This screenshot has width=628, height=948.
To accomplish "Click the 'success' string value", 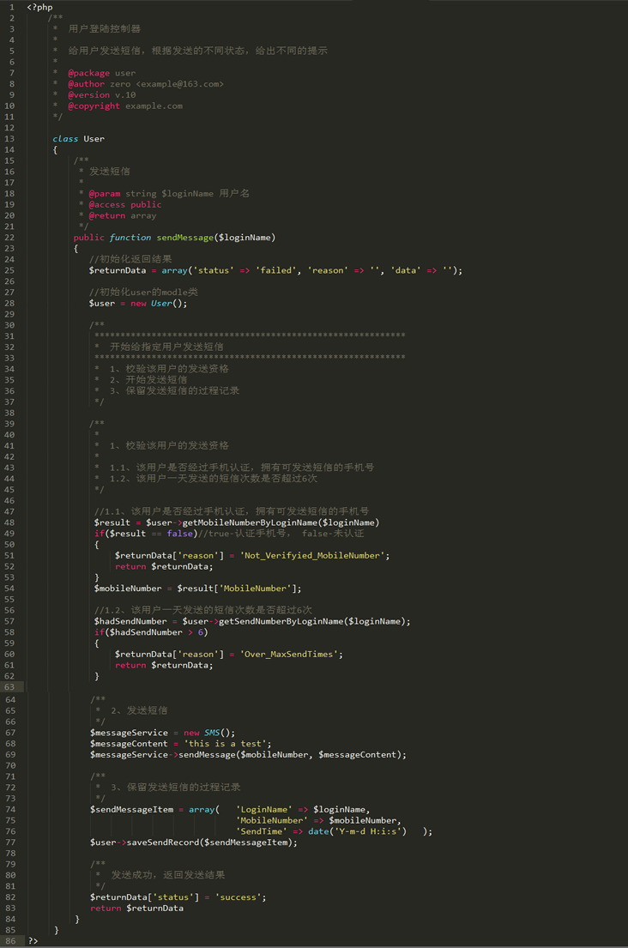I will [239, 897].
